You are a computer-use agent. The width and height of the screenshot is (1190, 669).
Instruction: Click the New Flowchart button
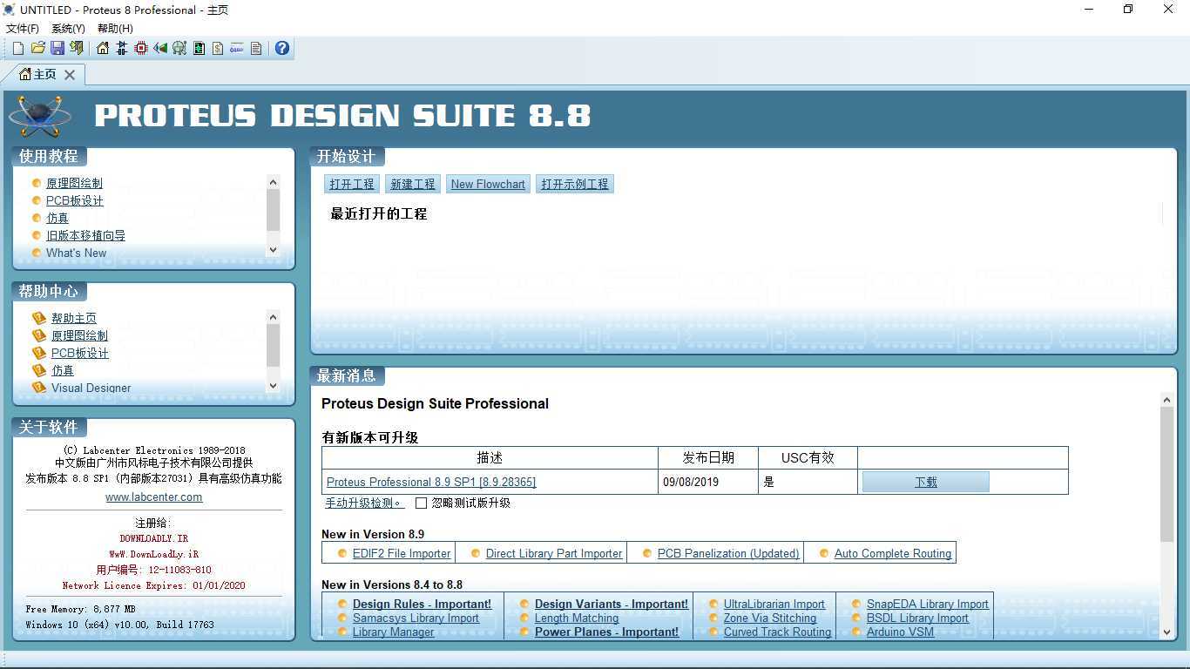coord(488,184)
